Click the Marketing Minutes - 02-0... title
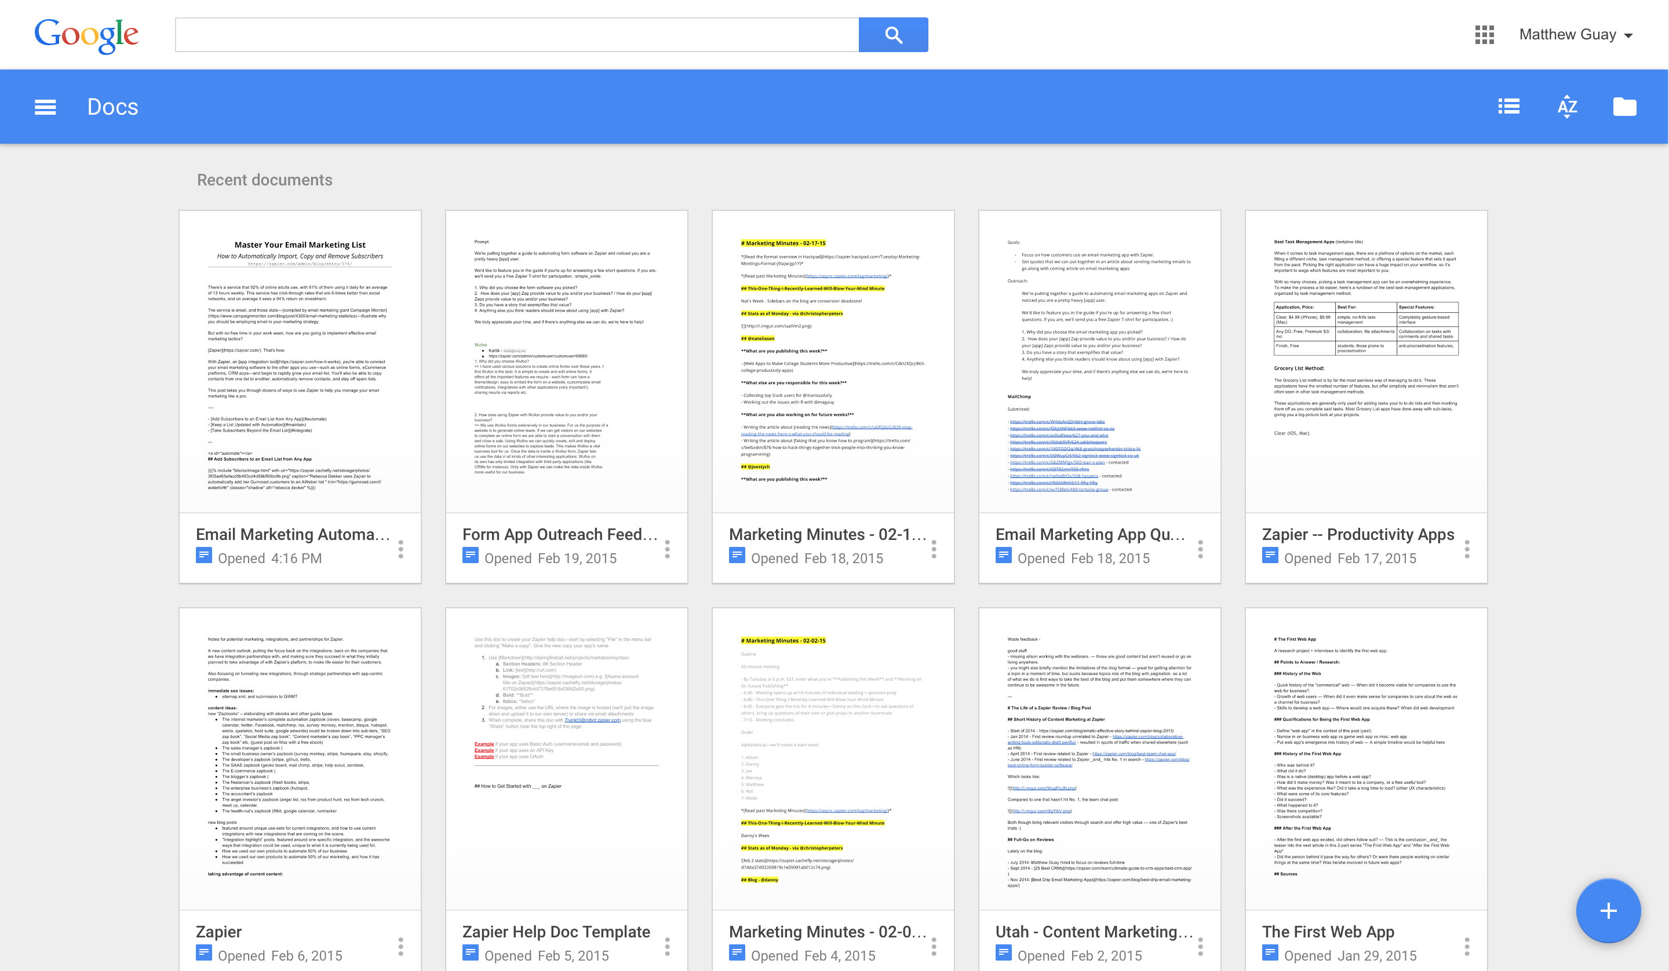 click(x=827, y=932)
